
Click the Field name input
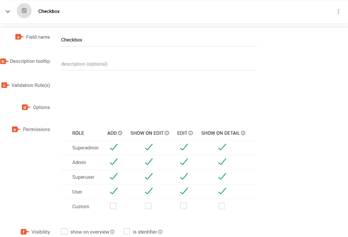(x=159, y=40)
